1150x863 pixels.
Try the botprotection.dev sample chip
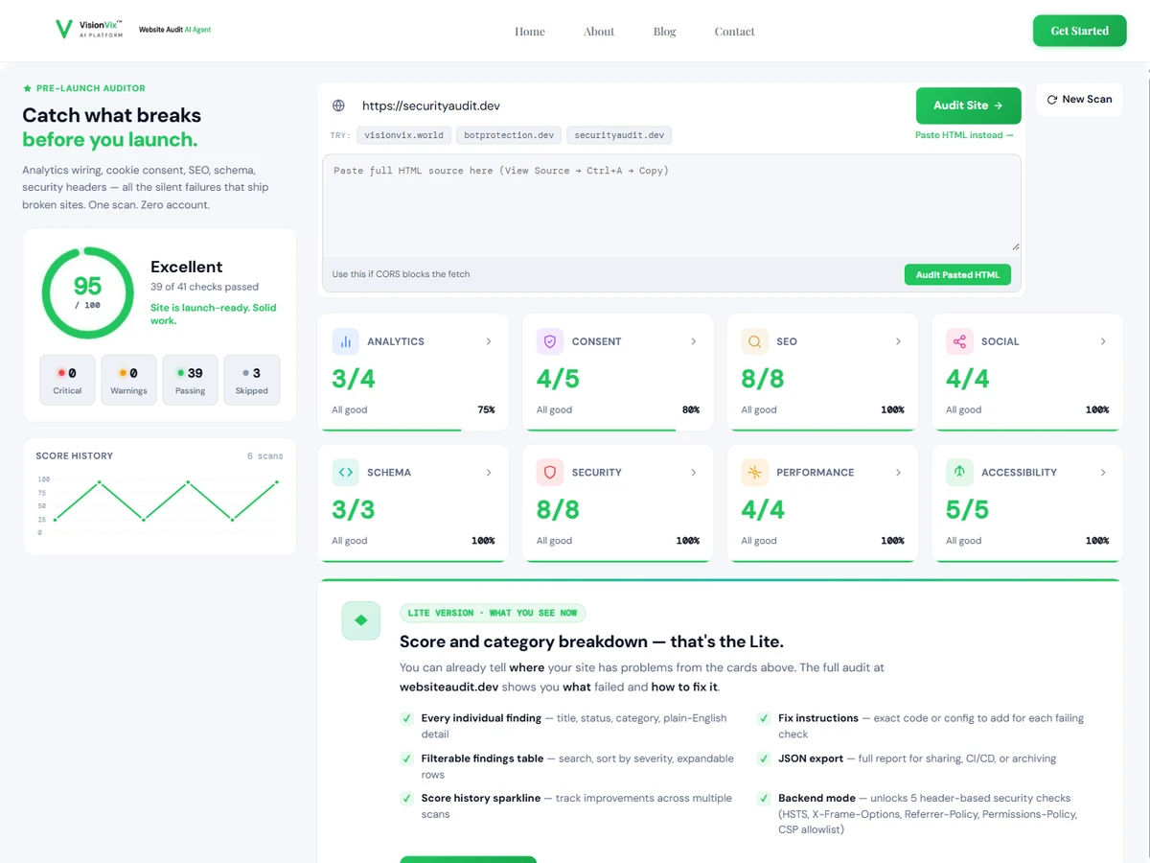pos(509,135)
